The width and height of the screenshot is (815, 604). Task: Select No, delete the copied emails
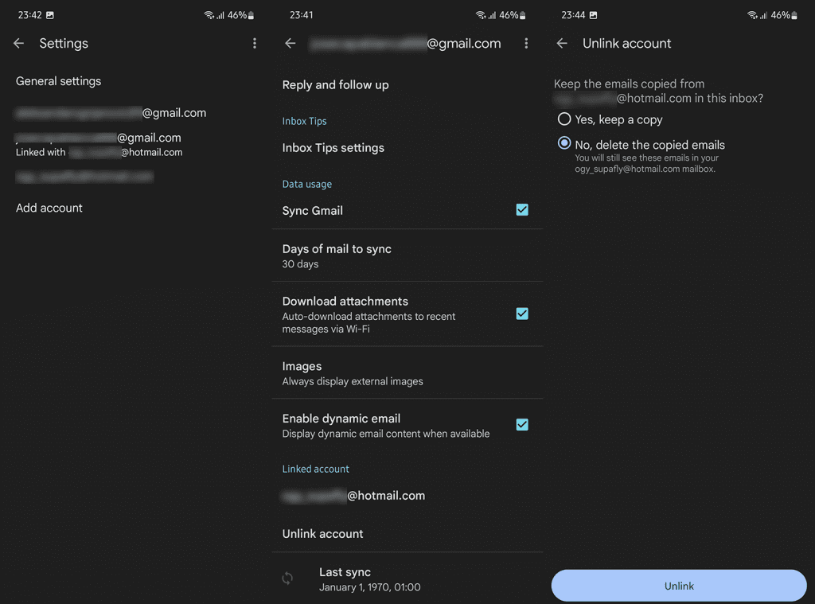564,143
